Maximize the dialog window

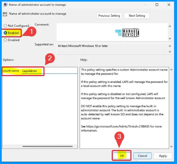157,5
